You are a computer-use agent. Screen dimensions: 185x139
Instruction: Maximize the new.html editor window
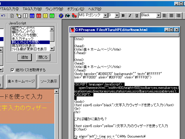tap(171, 30)
